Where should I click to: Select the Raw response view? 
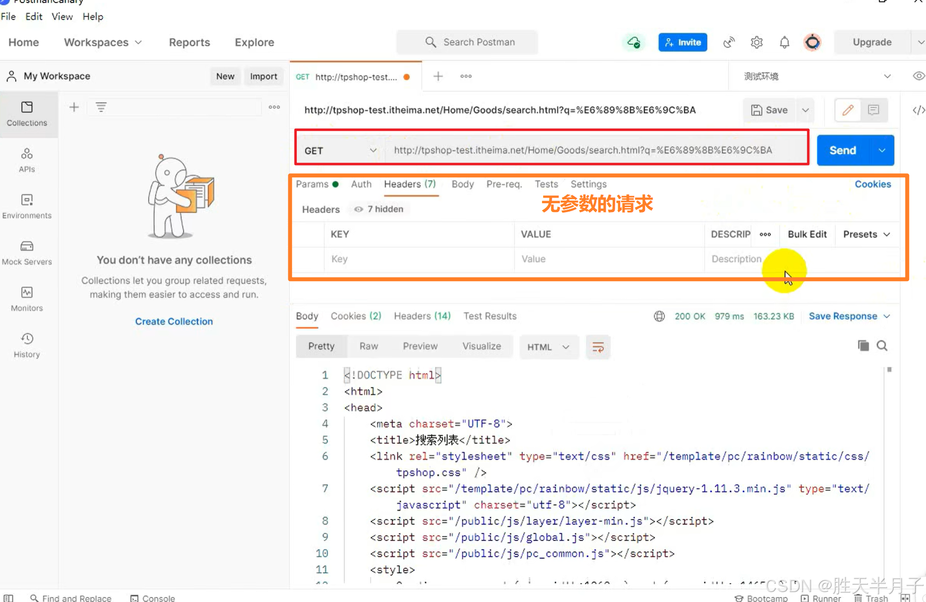369,346
